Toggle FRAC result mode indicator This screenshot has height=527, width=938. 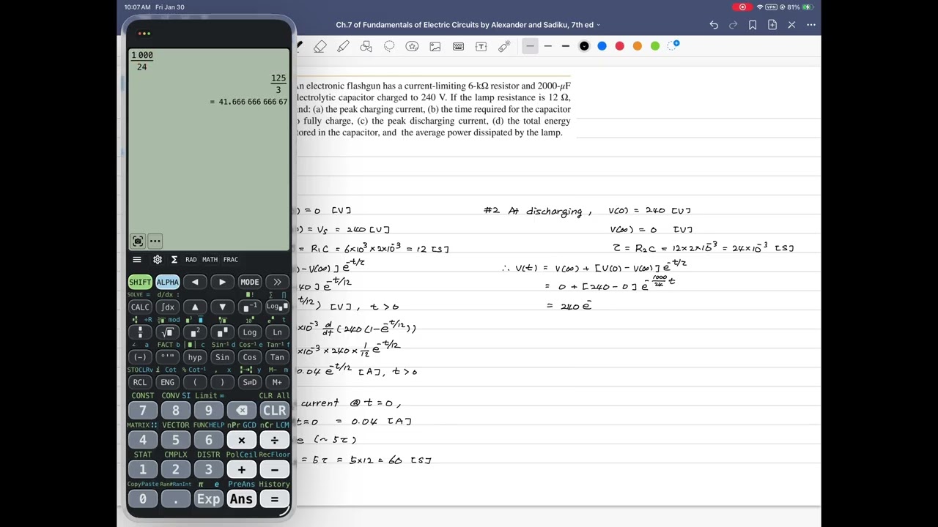pos(231,259)
